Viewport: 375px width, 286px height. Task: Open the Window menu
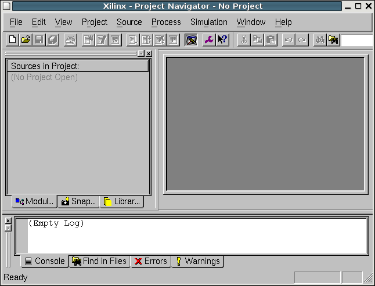click(x=251, y=22)
